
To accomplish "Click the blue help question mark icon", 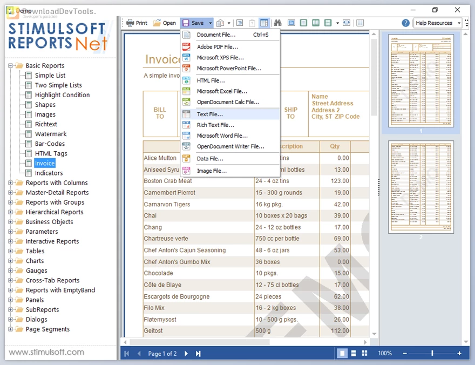I will pyautogui.click(x=405, y=23).
